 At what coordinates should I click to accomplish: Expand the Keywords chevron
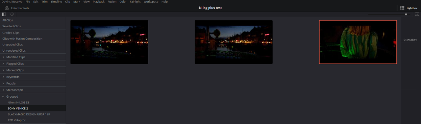coord(3,77)
